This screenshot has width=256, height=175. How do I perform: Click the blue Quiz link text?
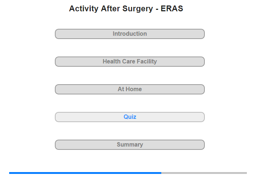(x=130, y=117)
